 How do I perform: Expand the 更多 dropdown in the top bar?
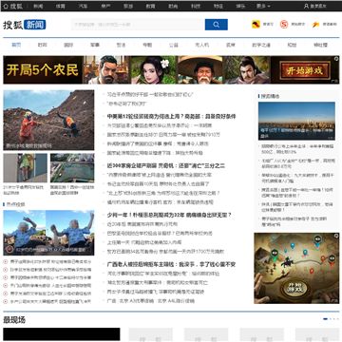click(263, 6)
